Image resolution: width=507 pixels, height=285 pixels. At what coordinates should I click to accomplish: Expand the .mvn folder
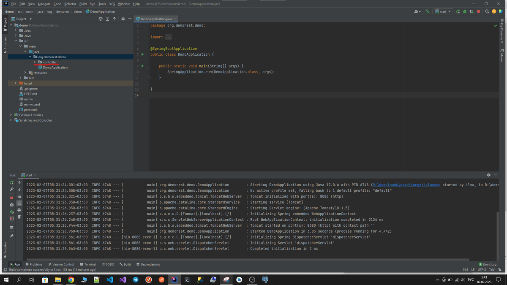coord(16,36)
